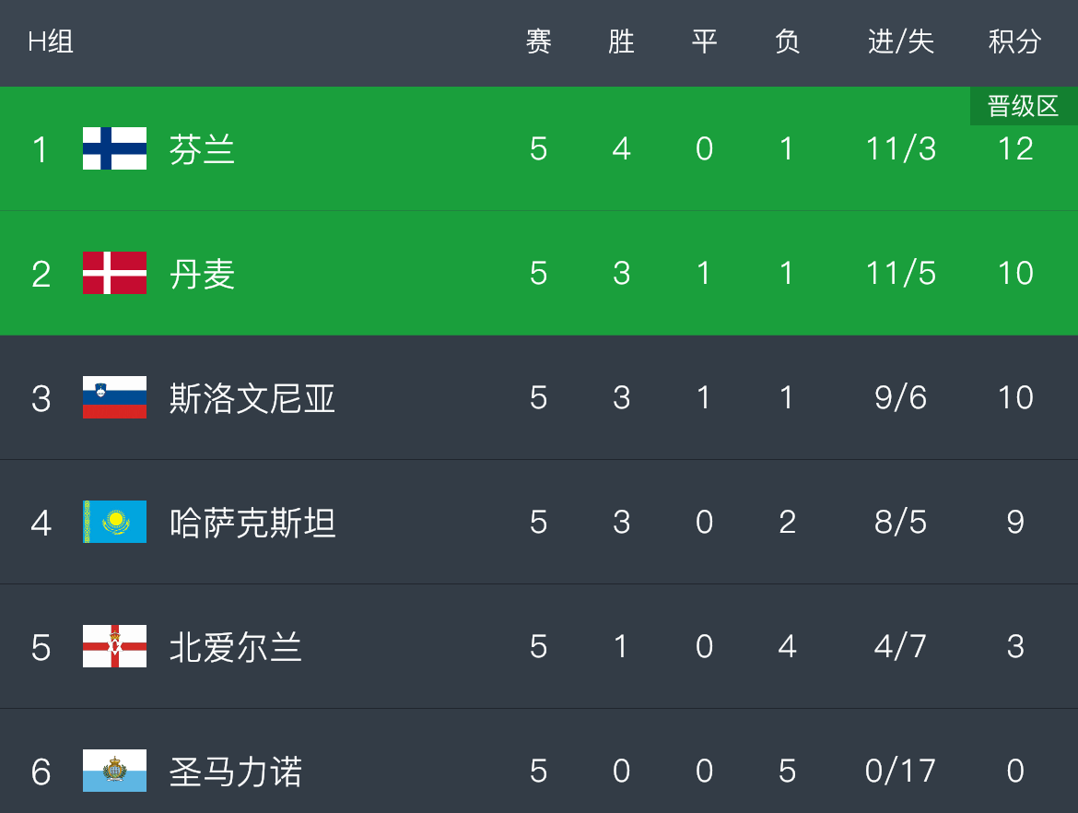Click the Denmark flag icon

tap(114, 273)
